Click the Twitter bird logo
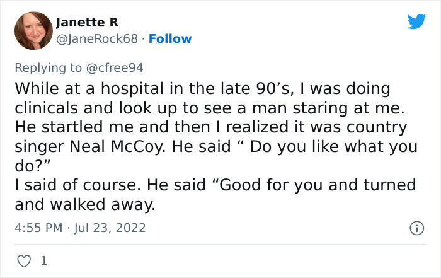 coord(416,22)
